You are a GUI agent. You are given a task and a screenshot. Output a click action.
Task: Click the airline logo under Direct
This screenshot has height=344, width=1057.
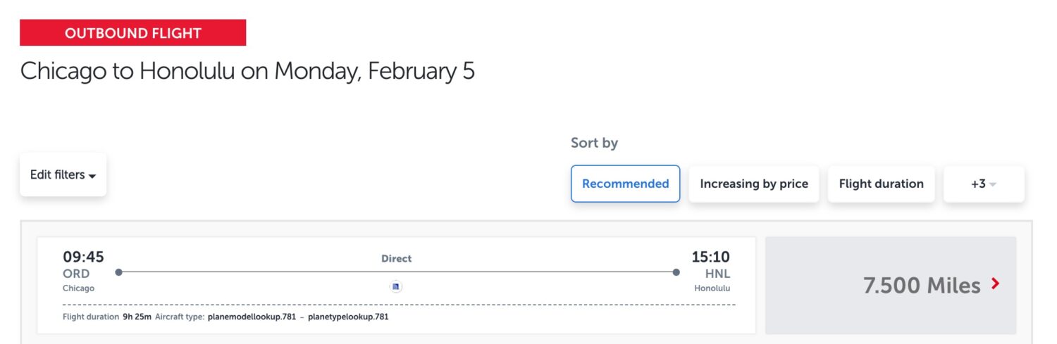(396, 286)
